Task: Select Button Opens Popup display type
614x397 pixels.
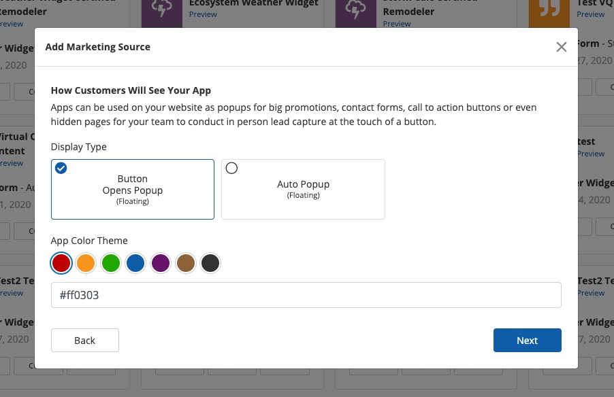Action: pyautogui.click(x=133, y=189)
